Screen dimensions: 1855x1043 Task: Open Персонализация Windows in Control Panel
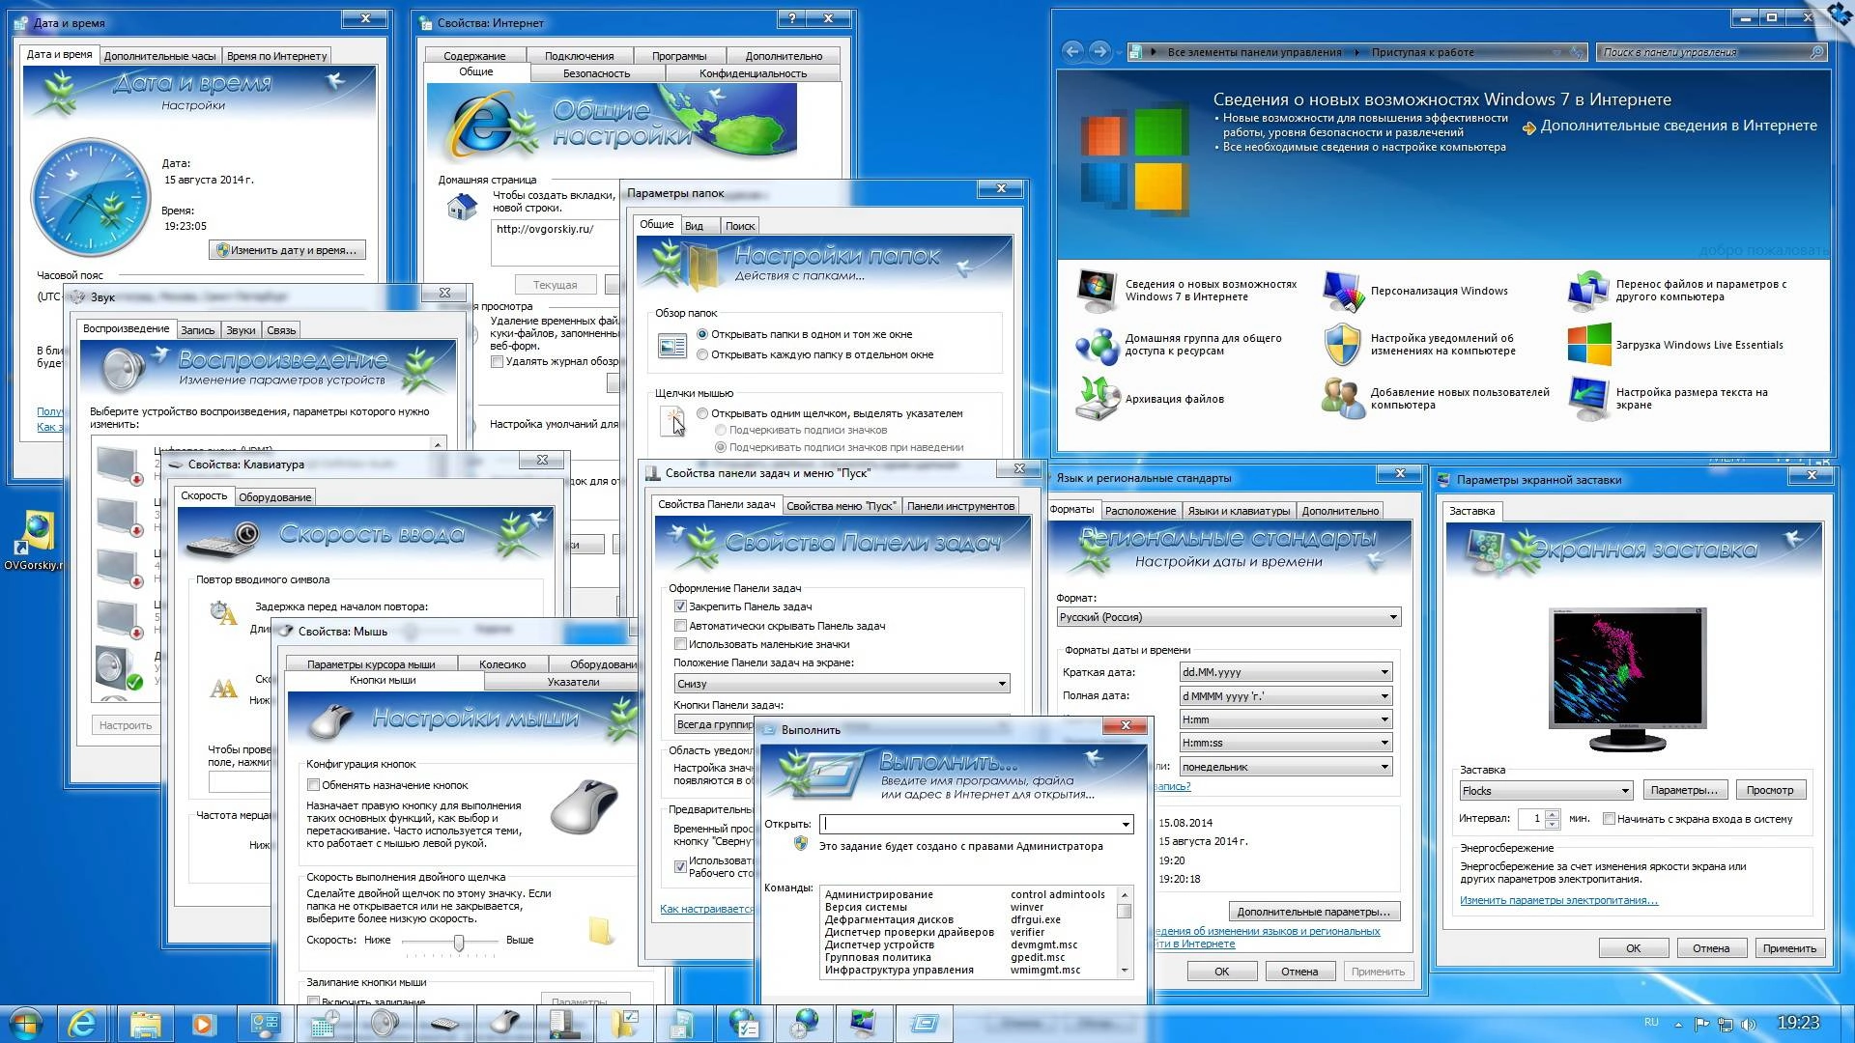(x=1439, y=291)
